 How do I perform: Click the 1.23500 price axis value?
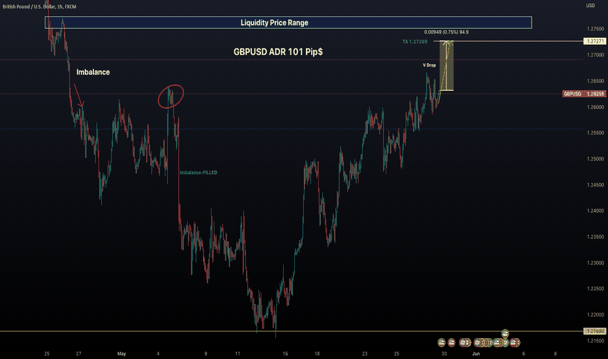tap(595, 237)
